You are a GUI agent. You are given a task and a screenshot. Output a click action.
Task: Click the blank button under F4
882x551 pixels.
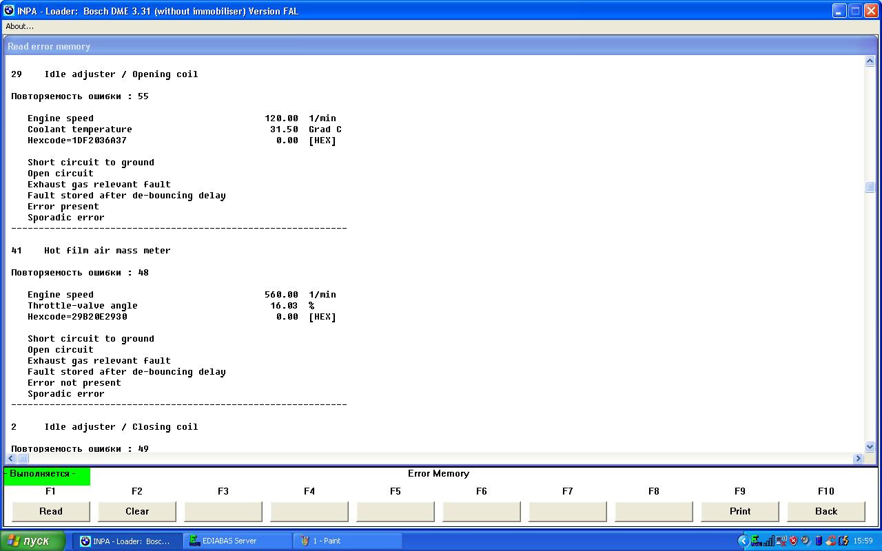309,511
